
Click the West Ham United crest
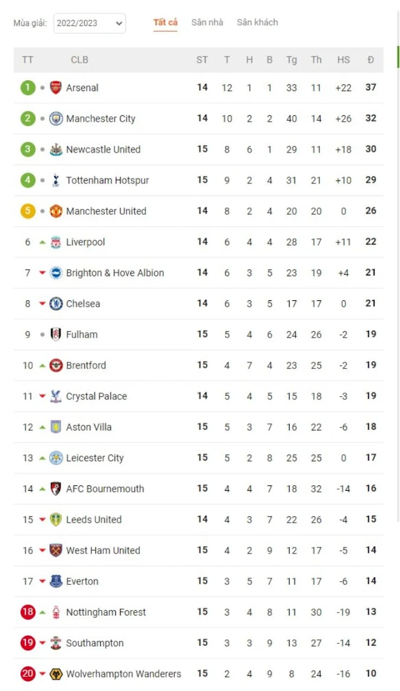click(x=56, y=550)
